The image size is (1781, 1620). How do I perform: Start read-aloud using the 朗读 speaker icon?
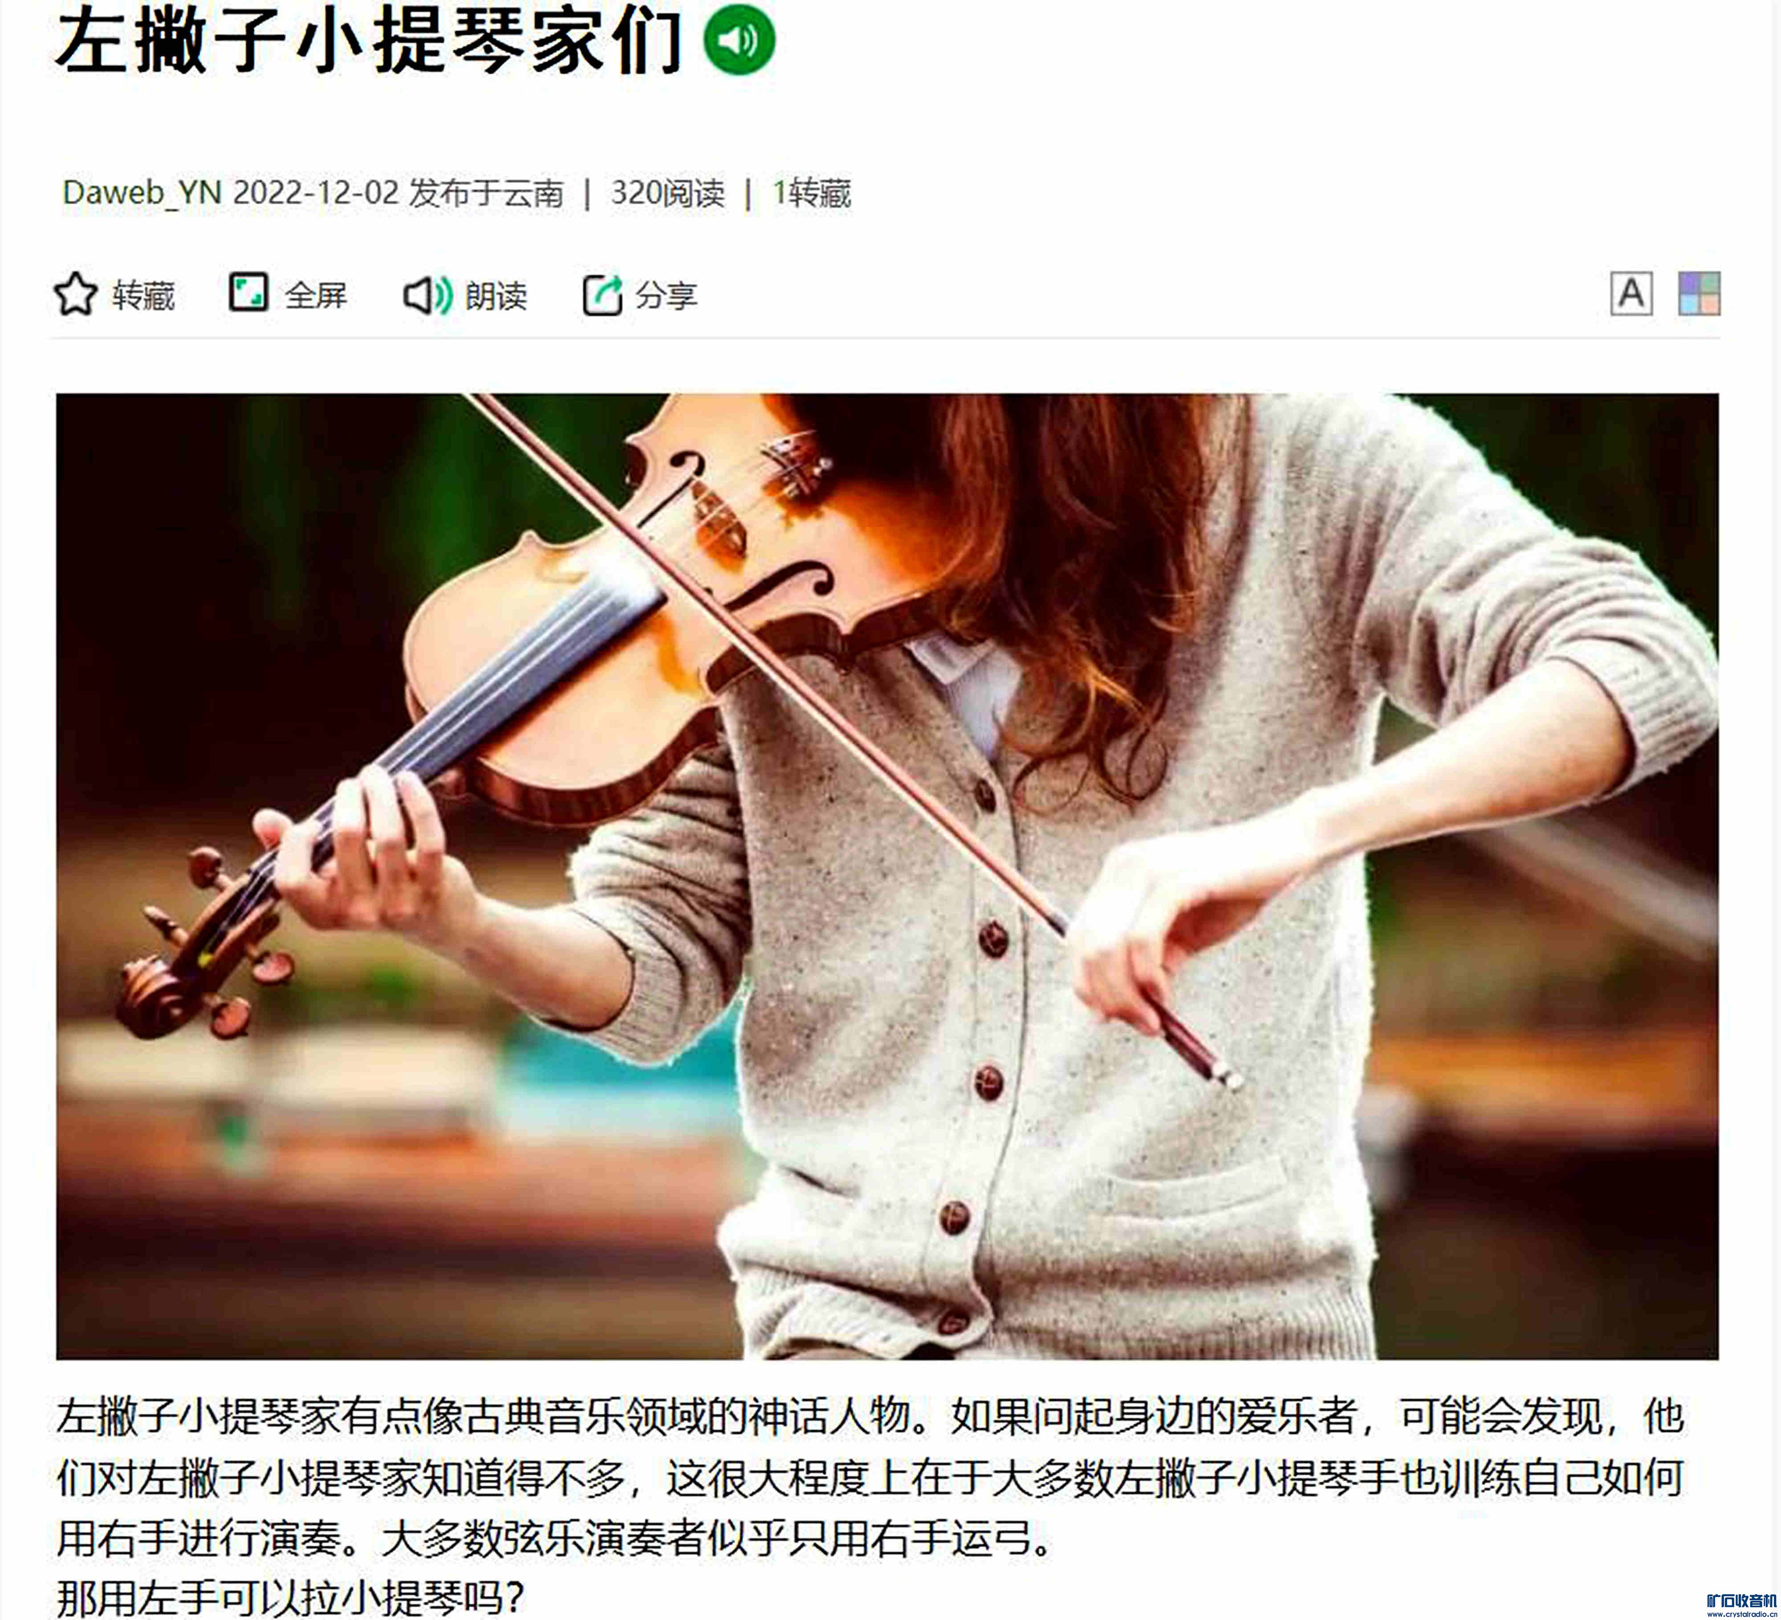point(428,295)
